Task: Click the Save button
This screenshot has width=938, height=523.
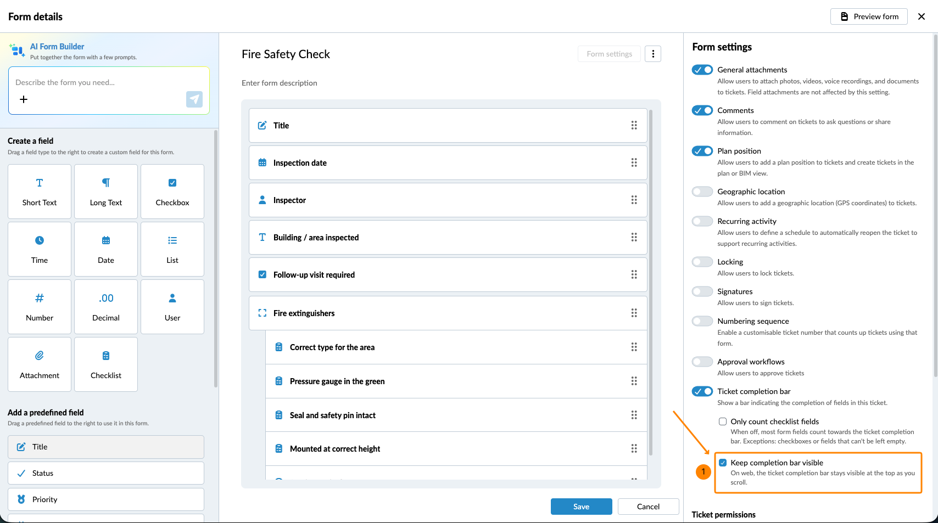Action: [x=581, y=507]
